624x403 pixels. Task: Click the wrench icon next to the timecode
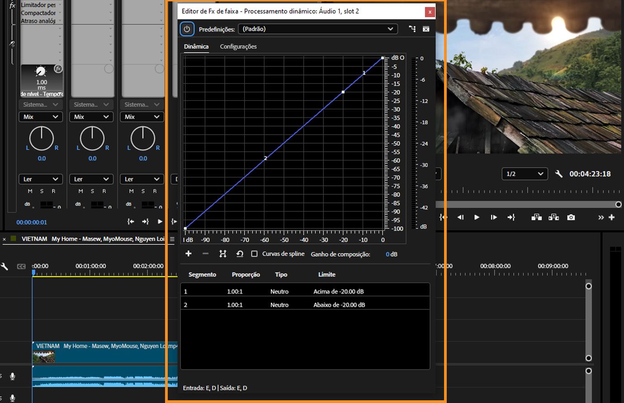pyautogui.click(x=559, y=173)
